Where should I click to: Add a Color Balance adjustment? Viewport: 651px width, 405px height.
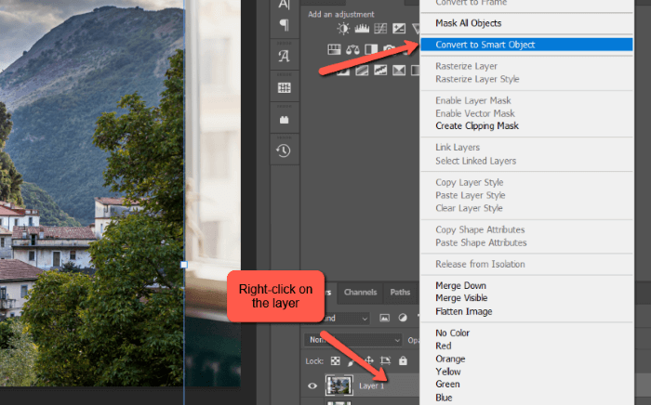point(352,49)
